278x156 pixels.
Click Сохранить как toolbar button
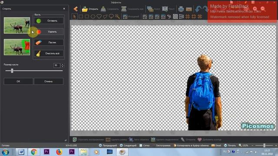point(132,9)
